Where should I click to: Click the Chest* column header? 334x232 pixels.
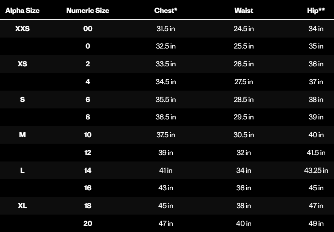pos(166,11)
